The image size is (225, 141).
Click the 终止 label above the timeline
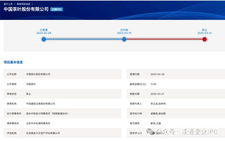coord(205,30)
